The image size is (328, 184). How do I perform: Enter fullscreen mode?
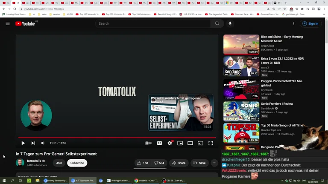pyautogui.click(x=211, y=143)
